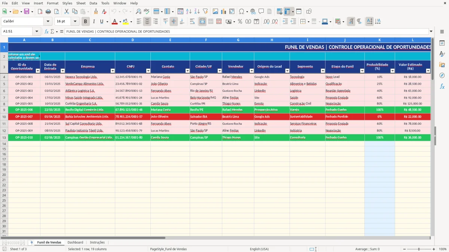Click the Print icon
The image size is (449, 252).
click(49, 12)
